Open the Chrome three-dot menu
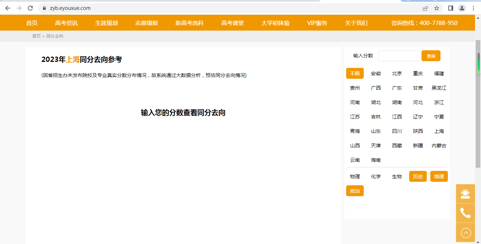The width and height of the screenshot is (481, 244). (474, 8)
